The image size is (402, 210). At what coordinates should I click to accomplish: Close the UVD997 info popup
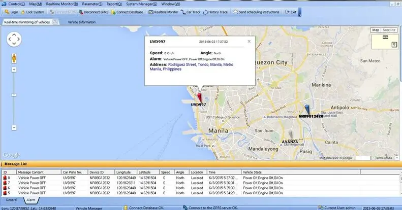[249, 41]
